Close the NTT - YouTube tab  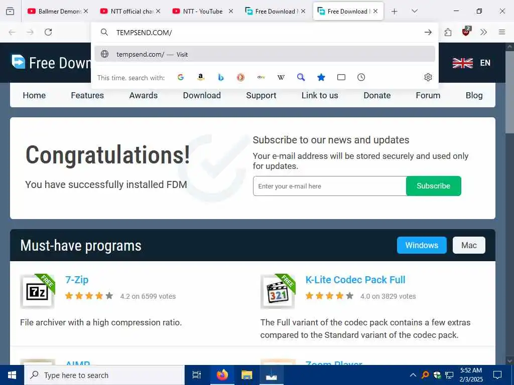pos(231,11)
